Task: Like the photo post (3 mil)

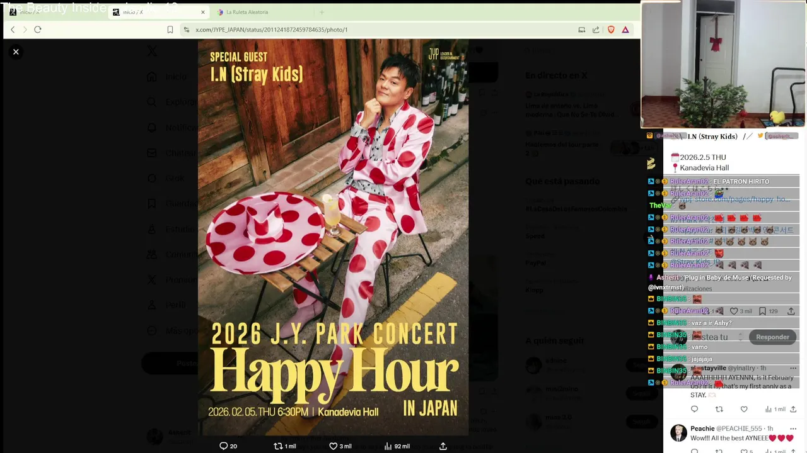Action: pyautogui.click(x=340, y=446)
